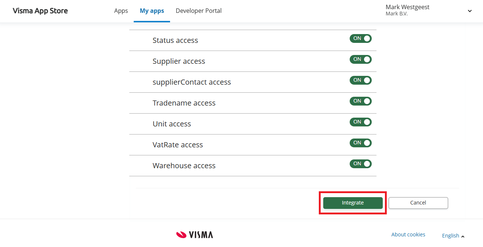Click the Cancel button
Screen dimensions: 483x247
(x=418, y=203)
